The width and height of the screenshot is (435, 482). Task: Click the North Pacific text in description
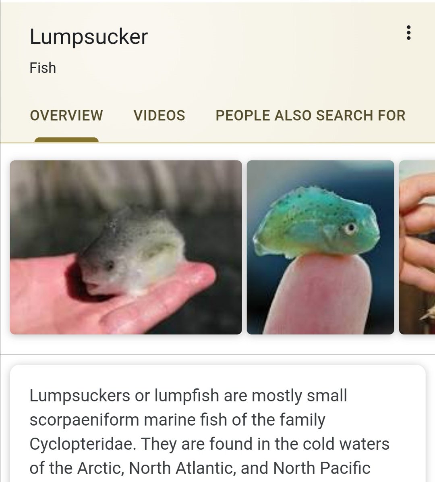click(321, 468)
